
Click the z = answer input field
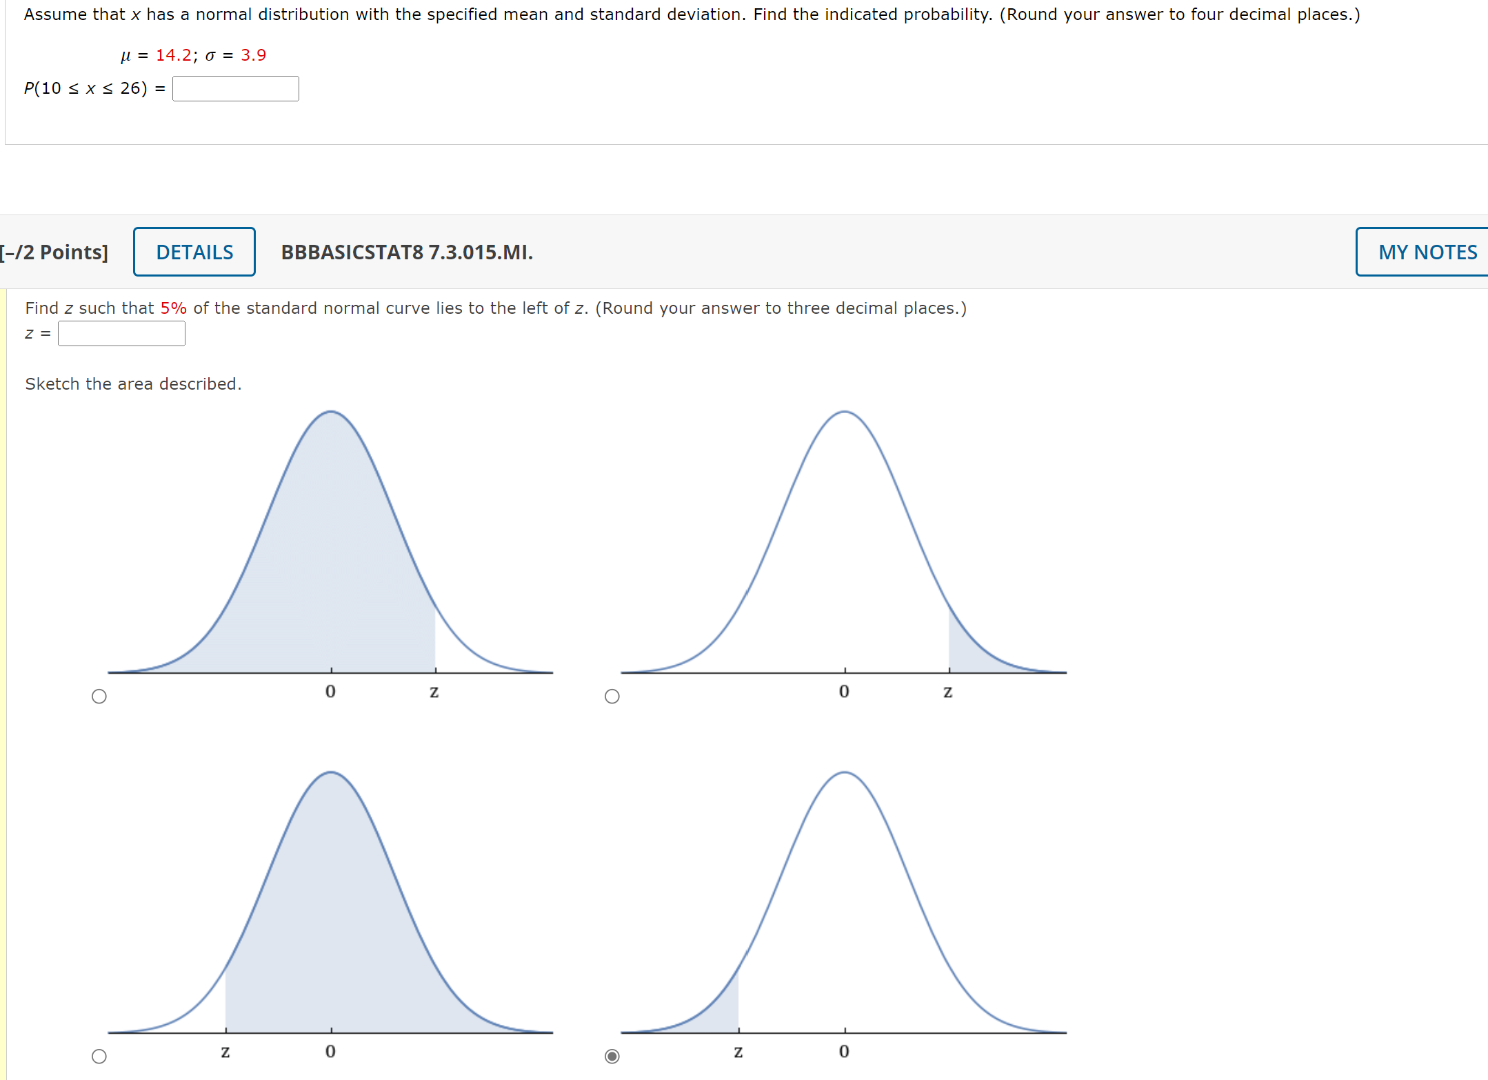(121, 333)
